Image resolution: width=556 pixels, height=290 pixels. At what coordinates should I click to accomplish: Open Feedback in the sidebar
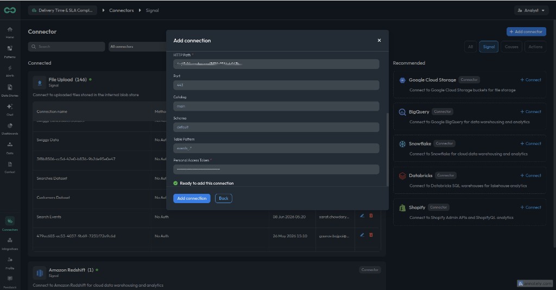pyautogui.click(x=10, y=279)
